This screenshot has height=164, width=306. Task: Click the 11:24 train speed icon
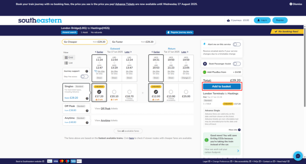click(96, 71)
